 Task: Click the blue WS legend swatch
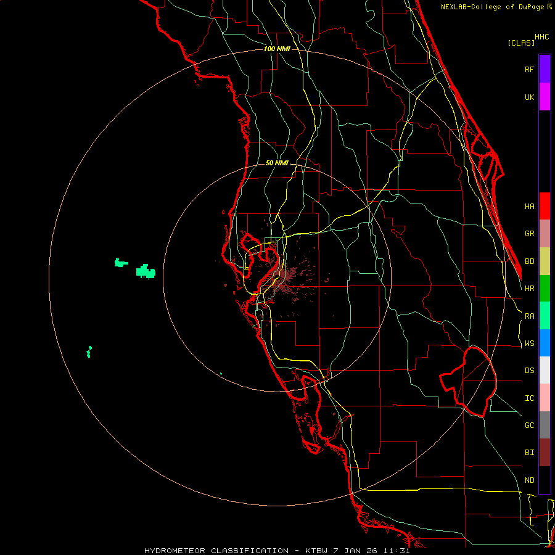coord(545,343)
